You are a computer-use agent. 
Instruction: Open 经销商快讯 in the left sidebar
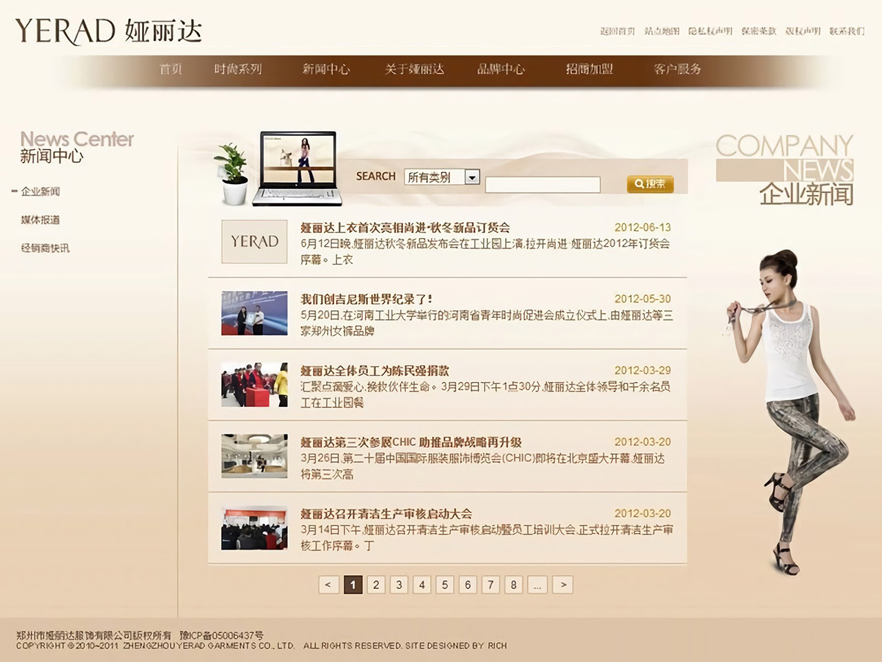[45, 248]
